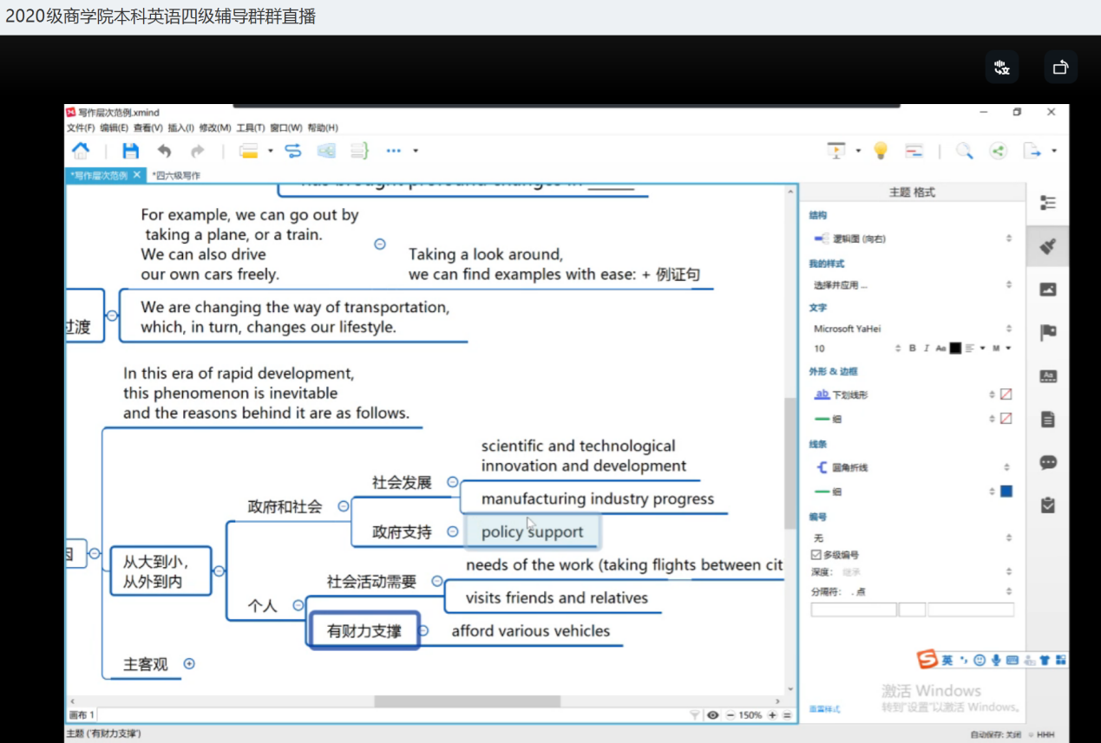Save the mind map with floppy icon
Image resolution: width=1101 pixels, height=743 pixels.
tap(130, 151)
